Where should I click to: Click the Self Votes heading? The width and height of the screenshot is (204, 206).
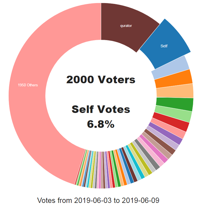[x=101, y=109]
